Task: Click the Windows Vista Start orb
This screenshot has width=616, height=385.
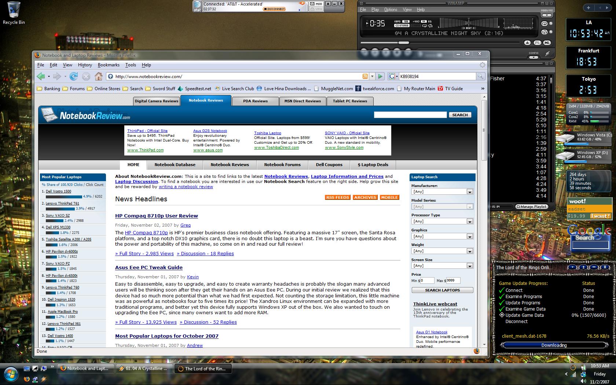Action: 11,374
